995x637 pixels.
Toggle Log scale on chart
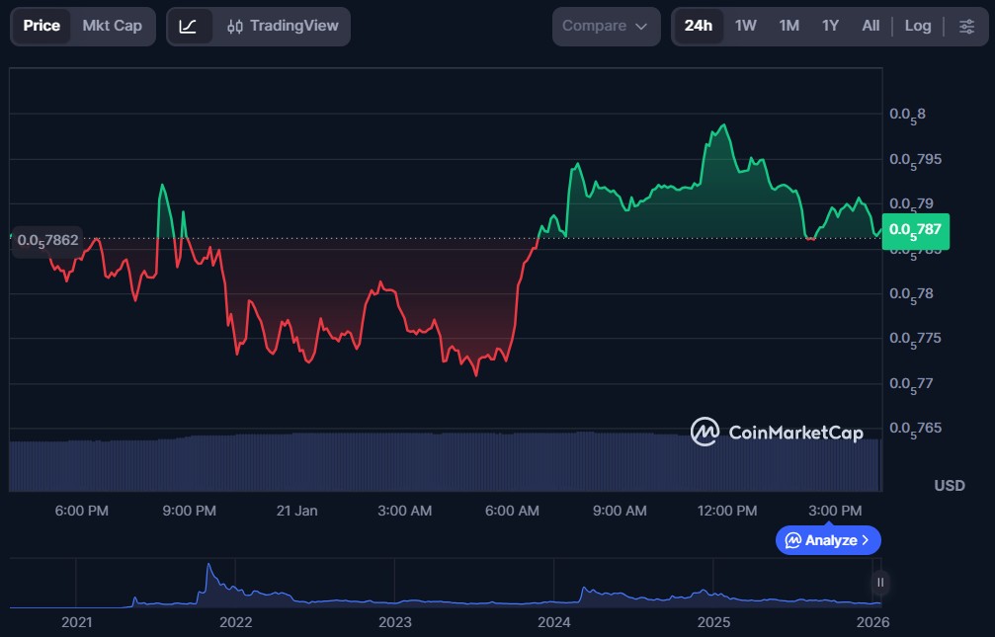click(918, 27)
